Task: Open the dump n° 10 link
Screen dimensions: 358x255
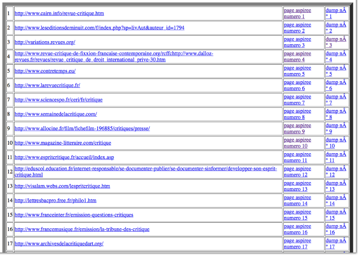Action: coord(336,143)
